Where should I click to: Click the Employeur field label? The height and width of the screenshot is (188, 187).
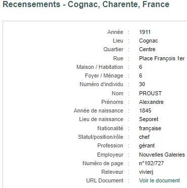pyautogui.click(x=110, y=155)
